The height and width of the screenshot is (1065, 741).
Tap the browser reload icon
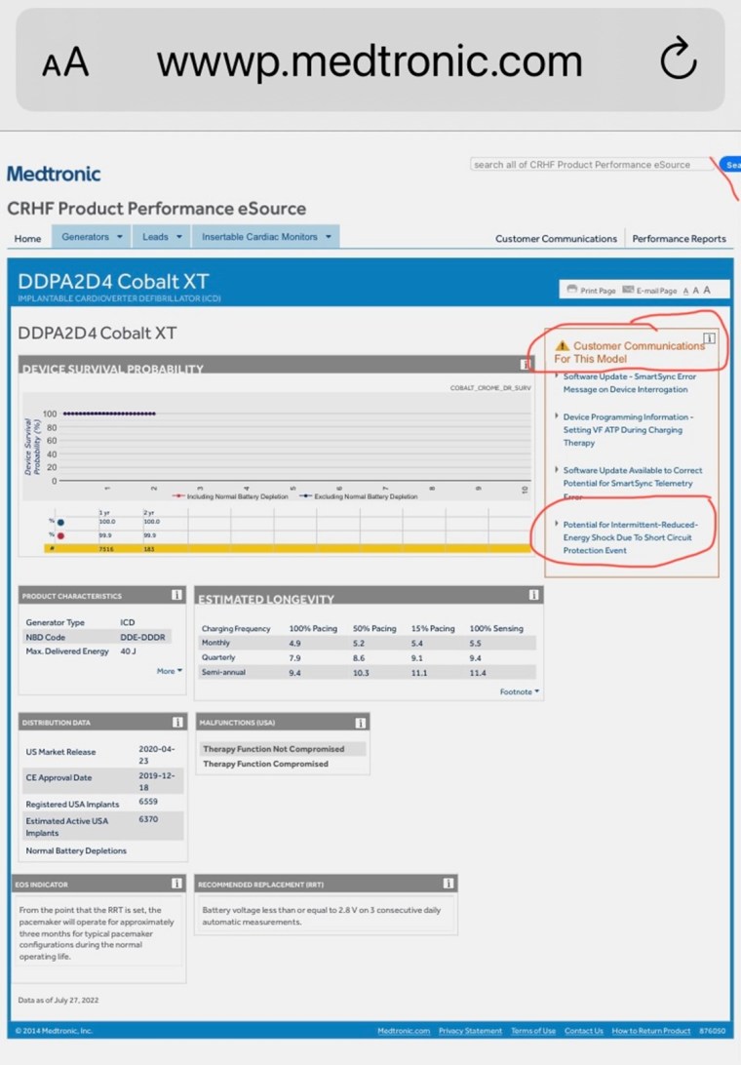click(678, 59)
